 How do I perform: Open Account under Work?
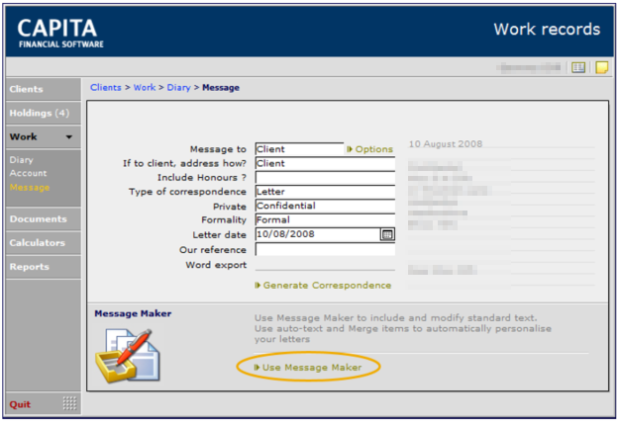coord(28,173)
